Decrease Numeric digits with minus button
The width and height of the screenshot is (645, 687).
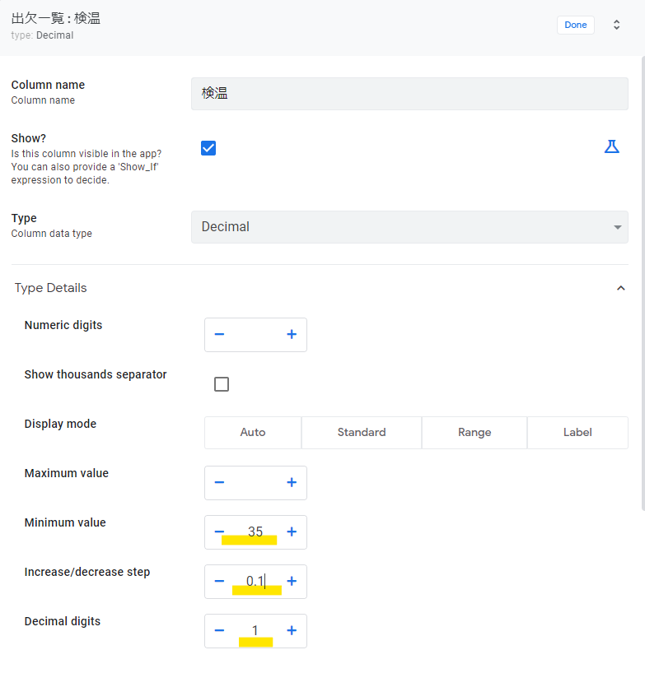point(219,334)
